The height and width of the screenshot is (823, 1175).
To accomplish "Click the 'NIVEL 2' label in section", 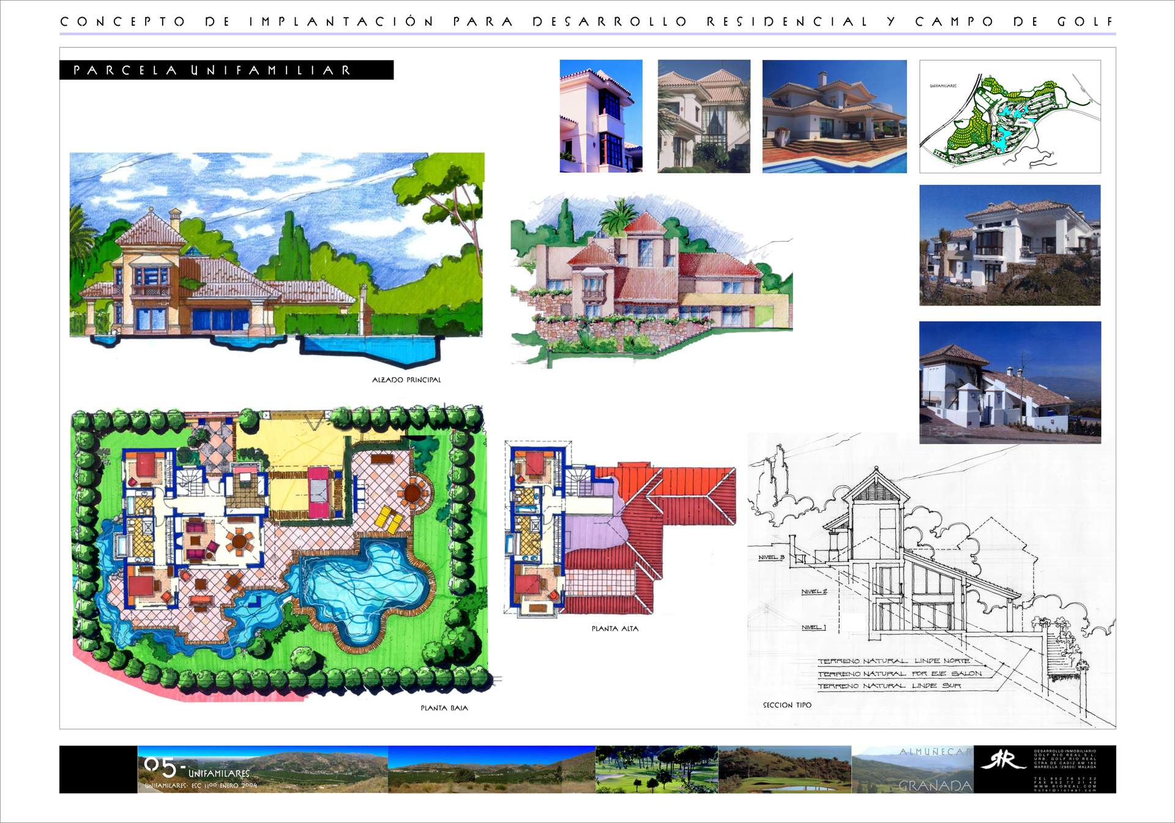I will click(815, 592).
